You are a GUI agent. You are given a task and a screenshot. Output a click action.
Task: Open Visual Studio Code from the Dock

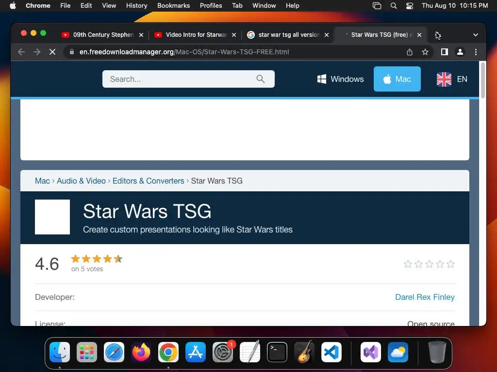coord(331,352)
